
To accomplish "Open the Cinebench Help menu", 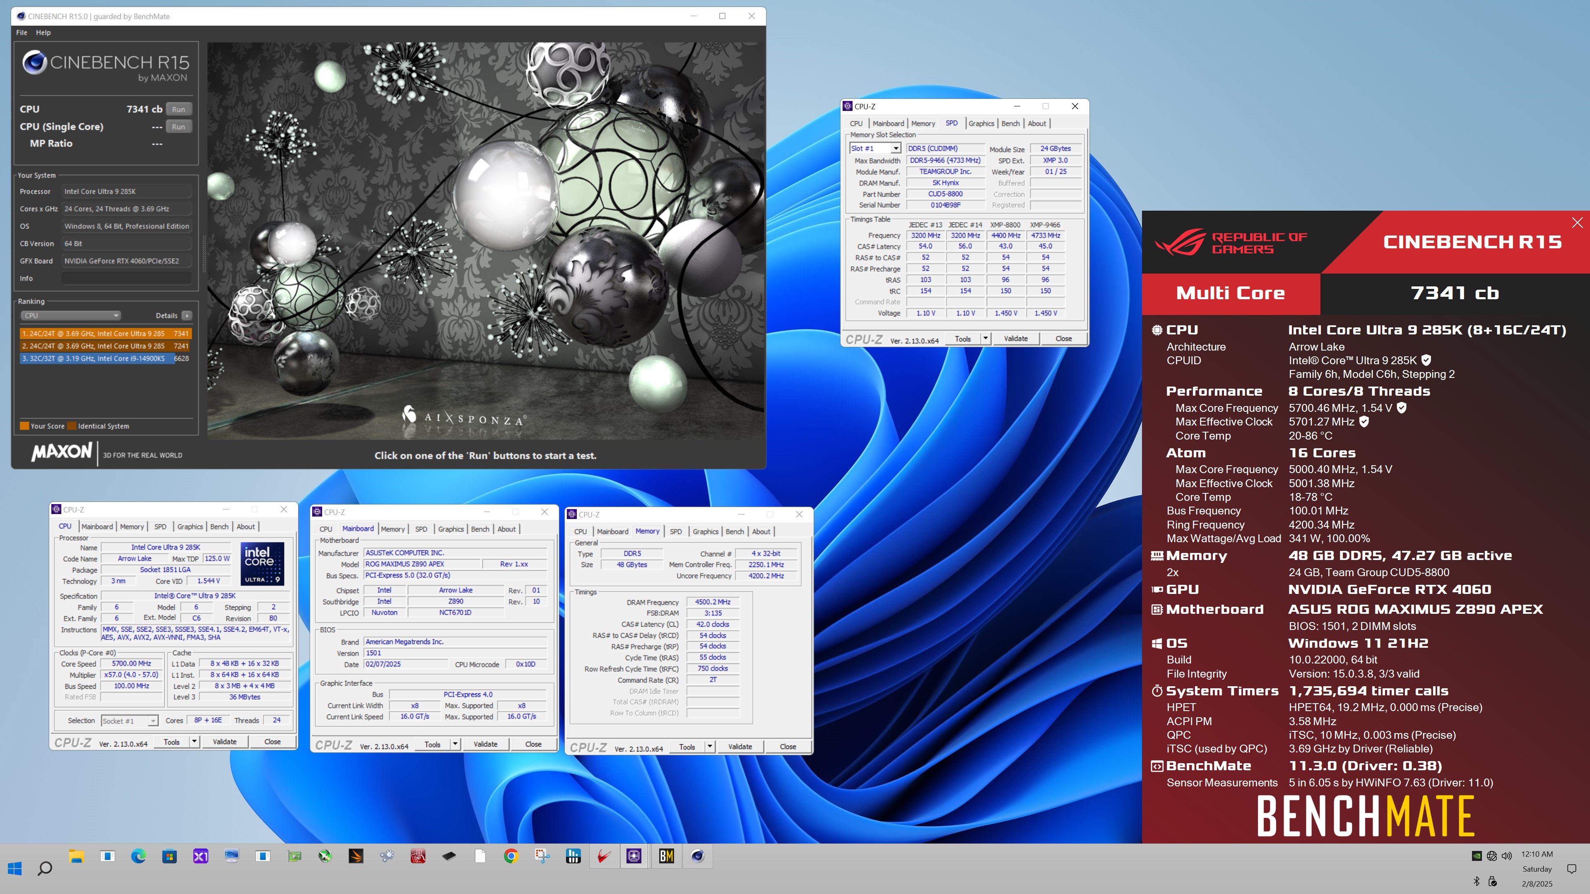I will [x=43, y=33].
